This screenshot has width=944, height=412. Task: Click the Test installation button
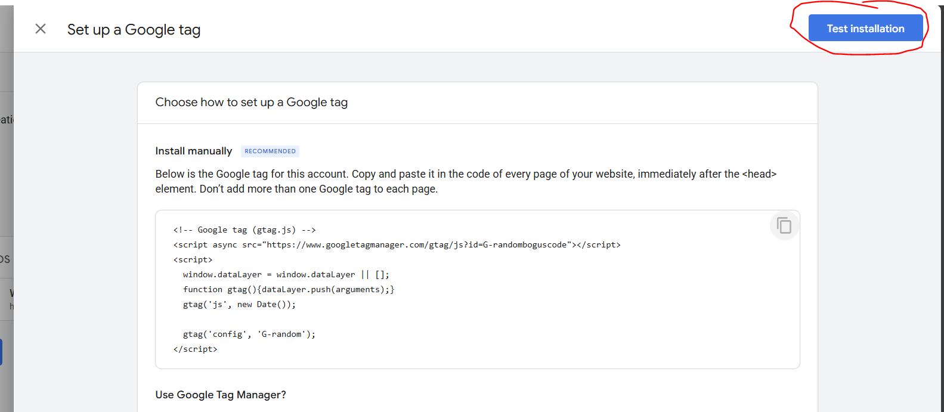[x=865, y=29]
